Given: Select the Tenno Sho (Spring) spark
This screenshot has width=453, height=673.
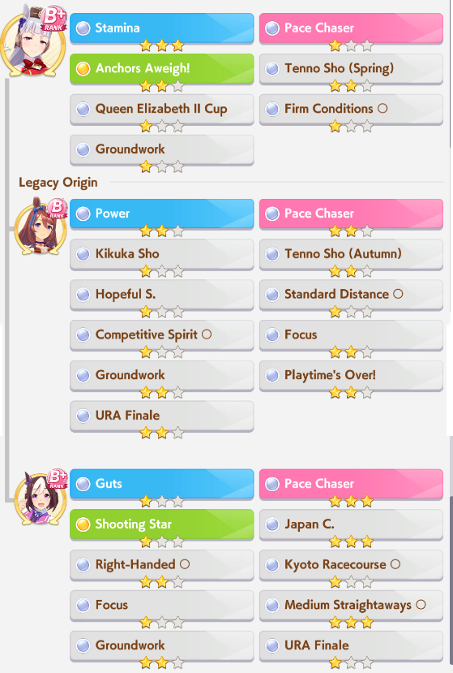Looking at the screenshot, I should [x=351, y=70].
